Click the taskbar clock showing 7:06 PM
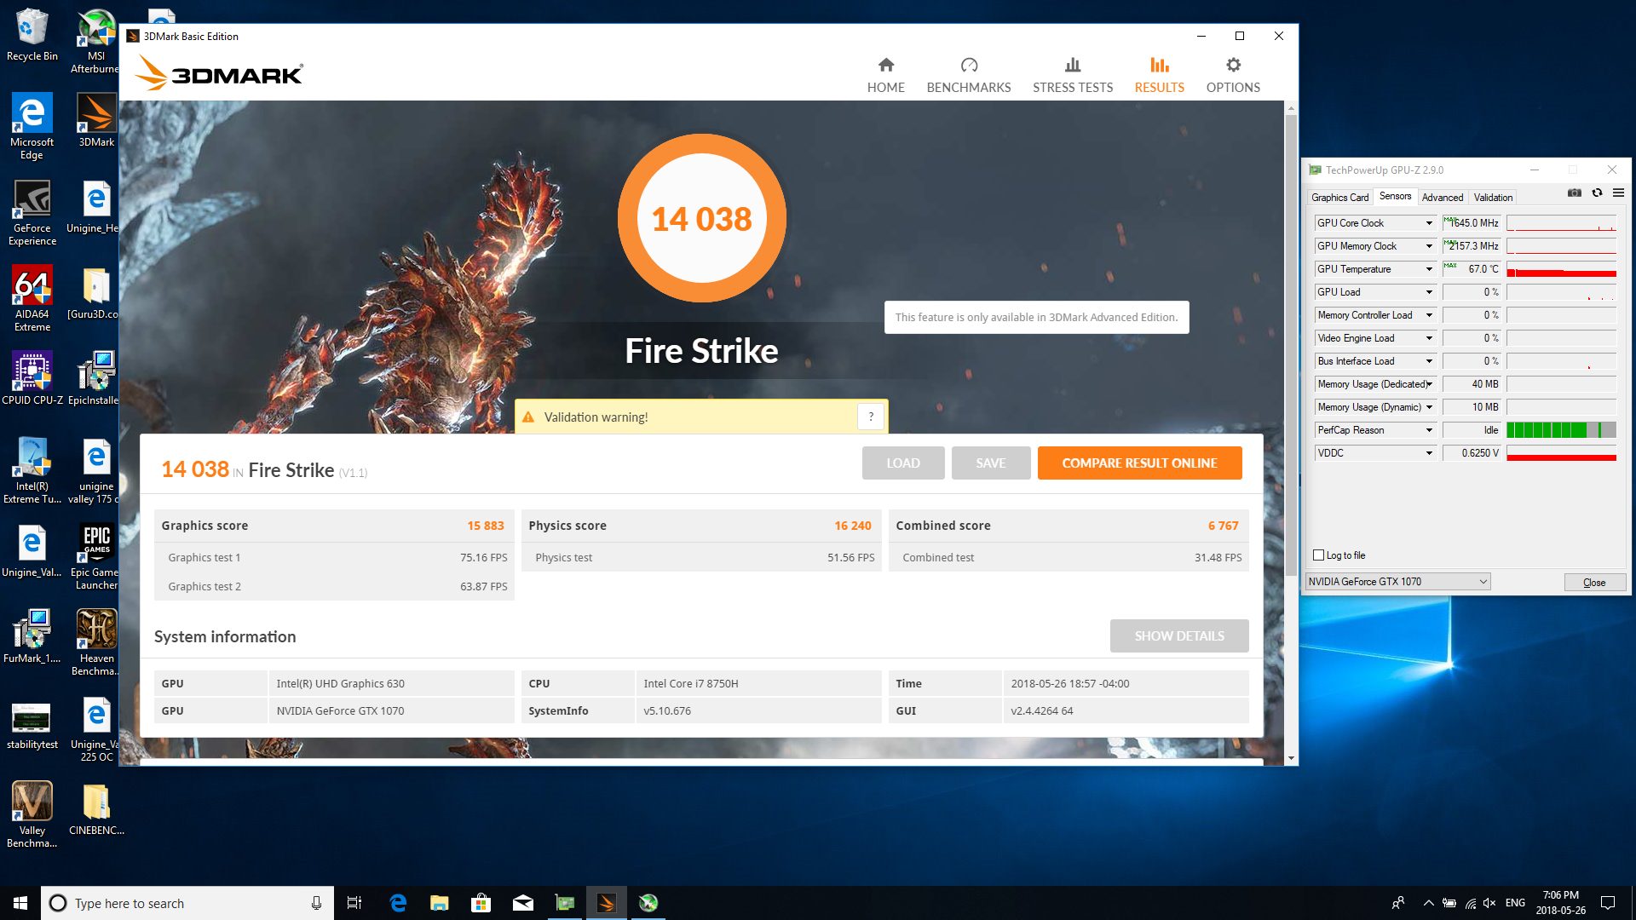 click(1561, 903)
